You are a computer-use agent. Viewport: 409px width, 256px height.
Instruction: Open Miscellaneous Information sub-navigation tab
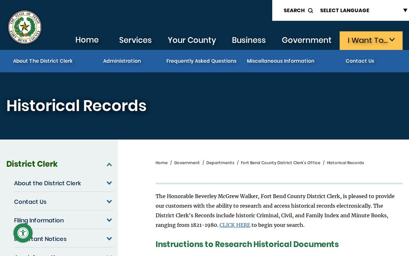click(281, 61)
